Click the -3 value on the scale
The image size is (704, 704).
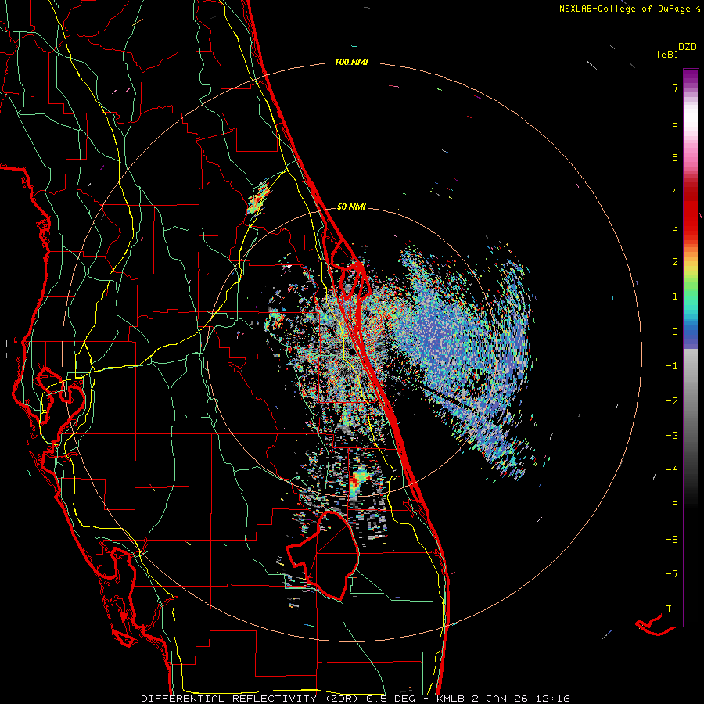click(672, 436)
